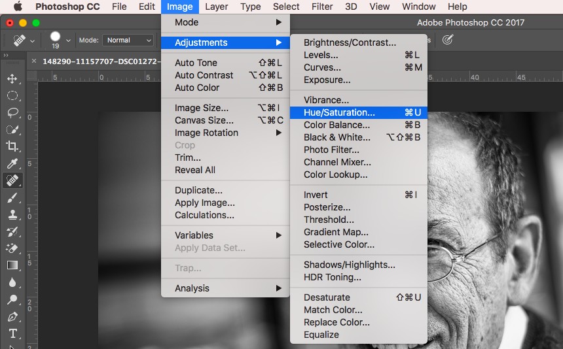Open the File menu

119,7
